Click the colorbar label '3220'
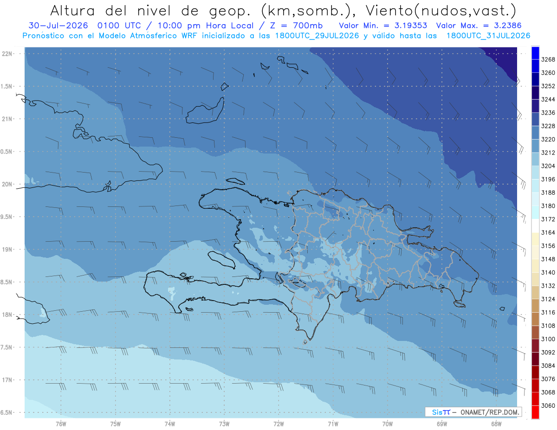 [x=548, y=139]
